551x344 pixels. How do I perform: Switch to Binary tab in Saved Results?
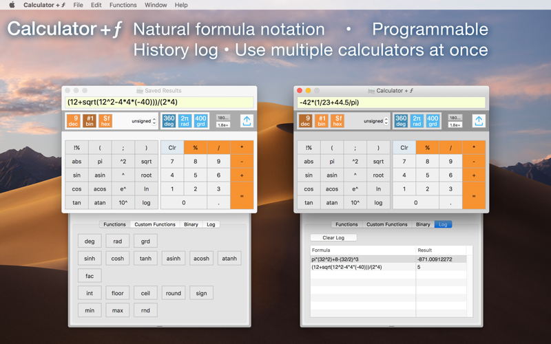[191, 224]
